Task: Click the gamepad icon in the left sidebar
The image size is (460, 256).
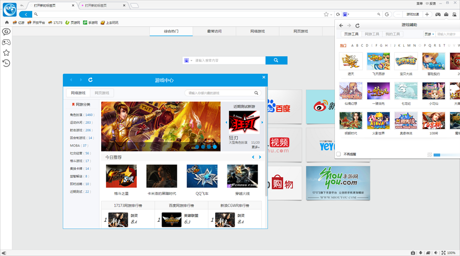Action: 6,41
